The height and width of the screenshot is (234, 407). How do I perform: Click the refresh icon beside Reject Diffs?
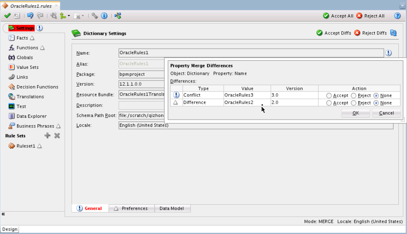coord(394,33)
